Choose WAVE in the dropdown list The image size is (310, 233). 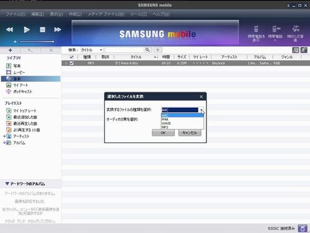click(x=182, y=123)
